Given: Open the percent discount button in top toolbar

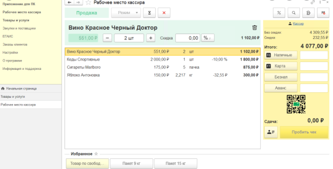Looking at the screenshot, I should coord(279,13).
